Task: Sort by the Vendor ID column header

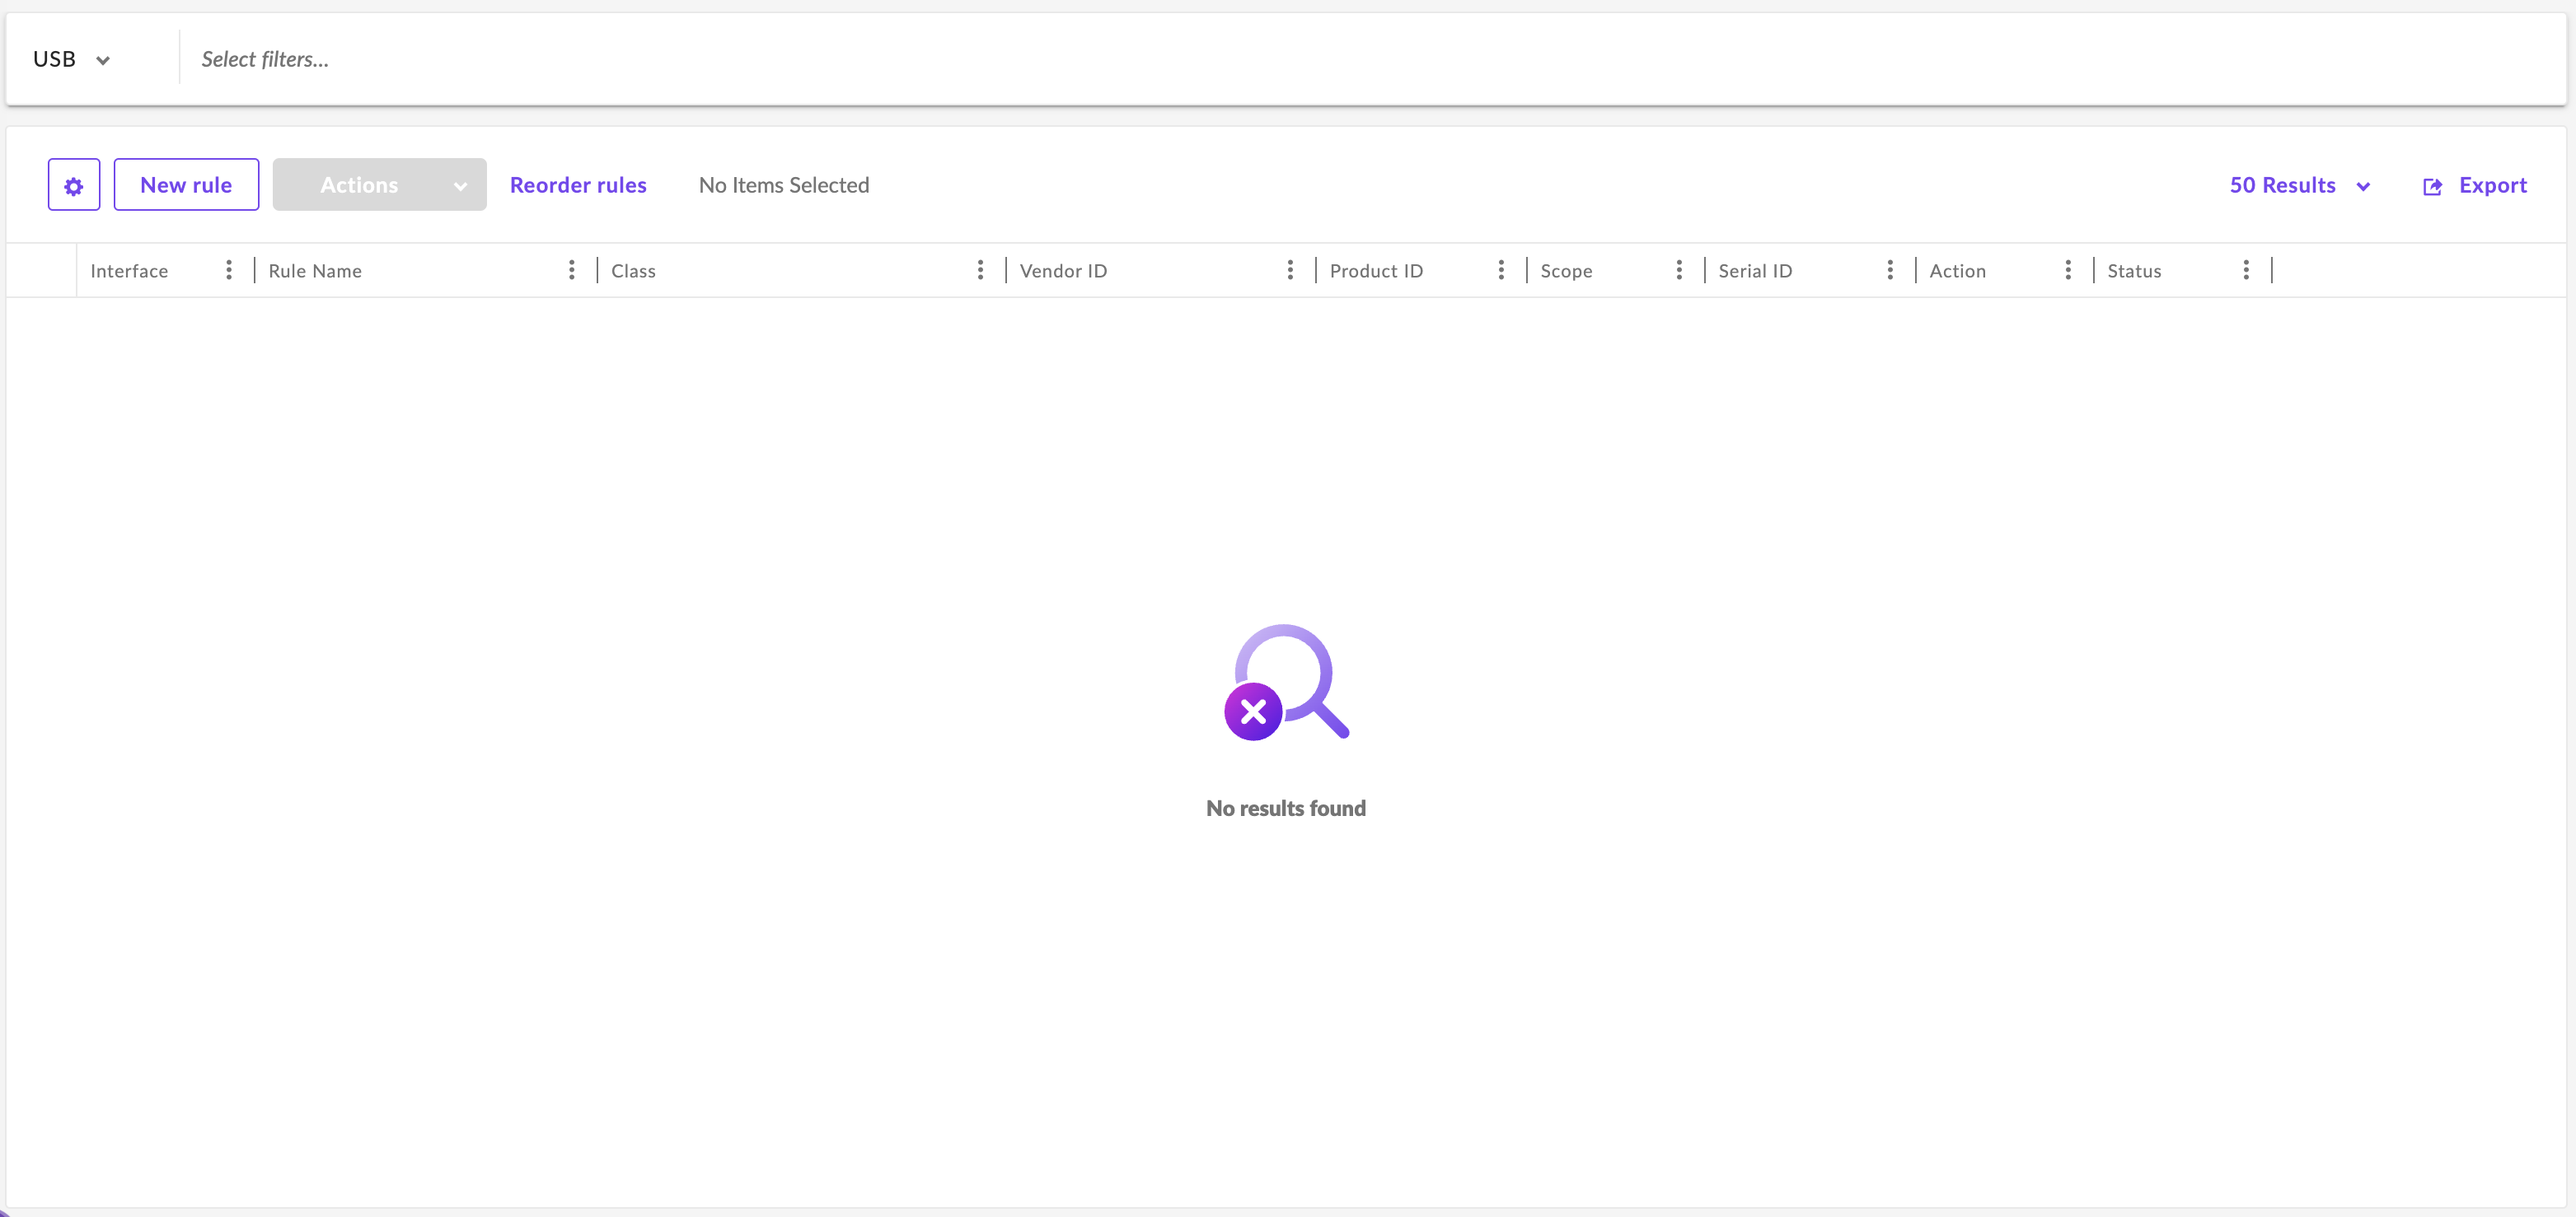Action: coord(1063,271)
